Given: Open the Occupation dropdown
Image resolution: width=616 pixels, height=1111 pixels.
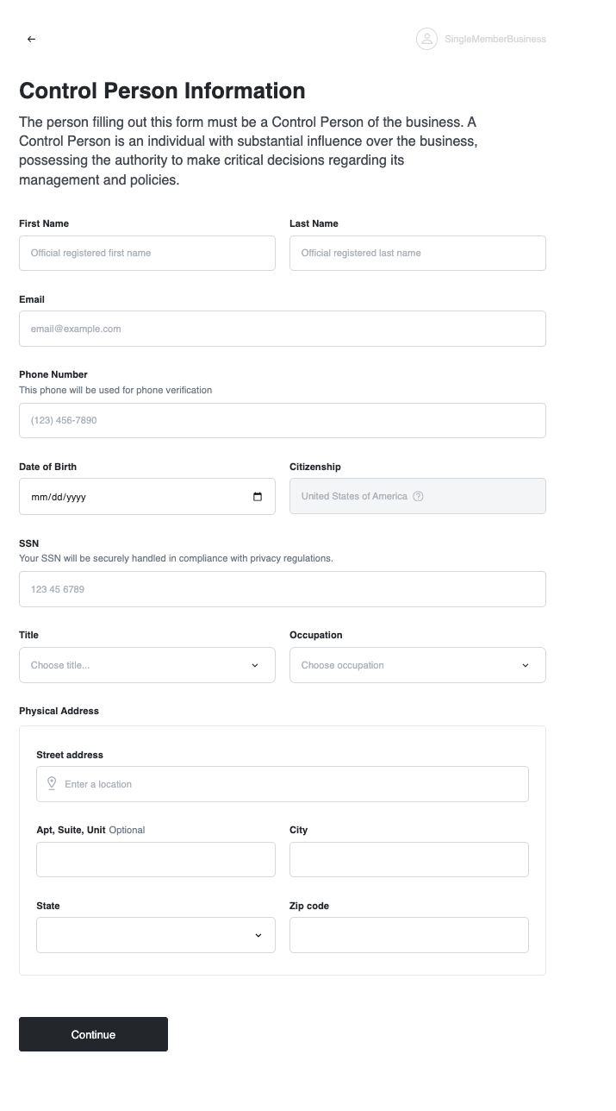Looking at the screenshot, I should point(417,665).
